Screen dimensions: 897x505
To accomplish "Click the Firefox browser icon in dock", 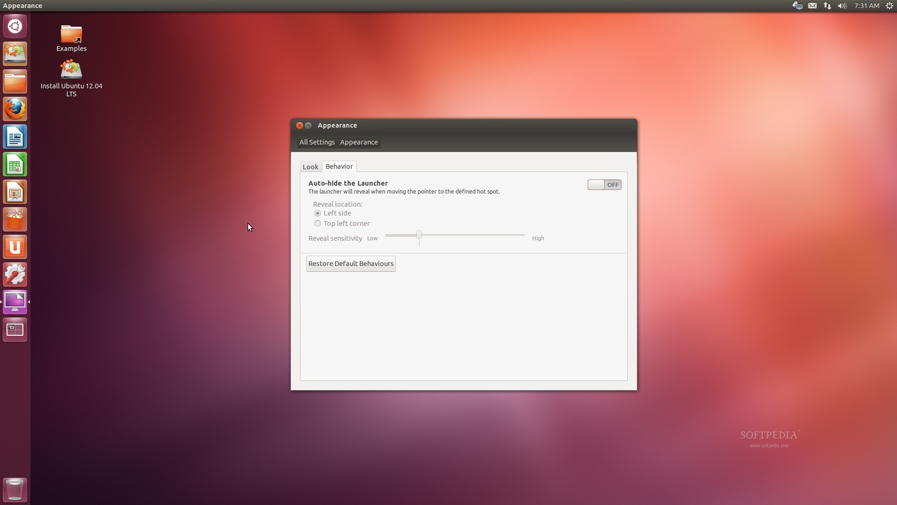I will point(15,109).
